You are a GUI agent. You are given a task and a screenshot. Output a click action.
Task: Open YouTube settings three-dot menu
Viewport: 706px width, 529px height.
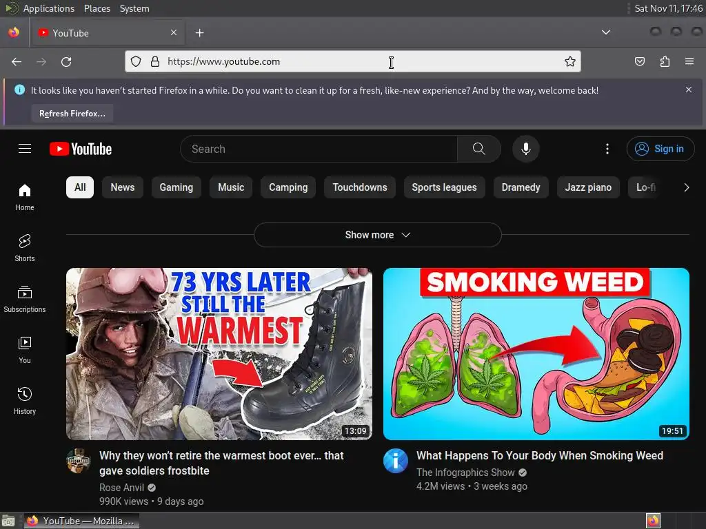click(607, 149)
